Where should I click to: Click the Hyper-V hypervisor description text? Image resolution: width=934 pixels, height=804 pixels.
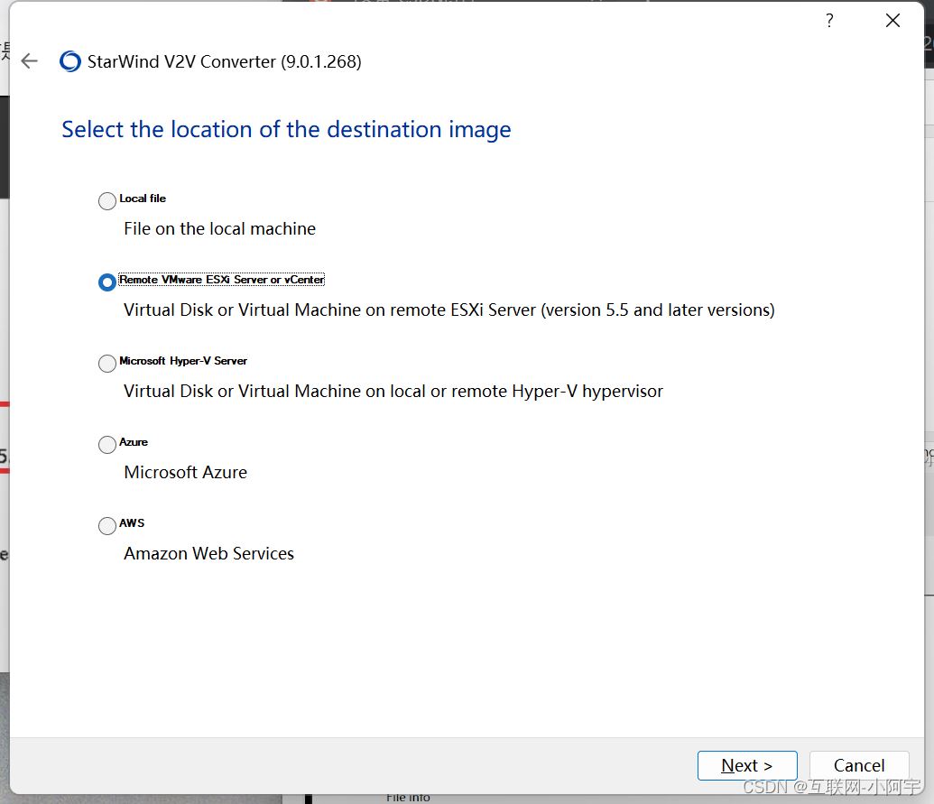point(393,392)
